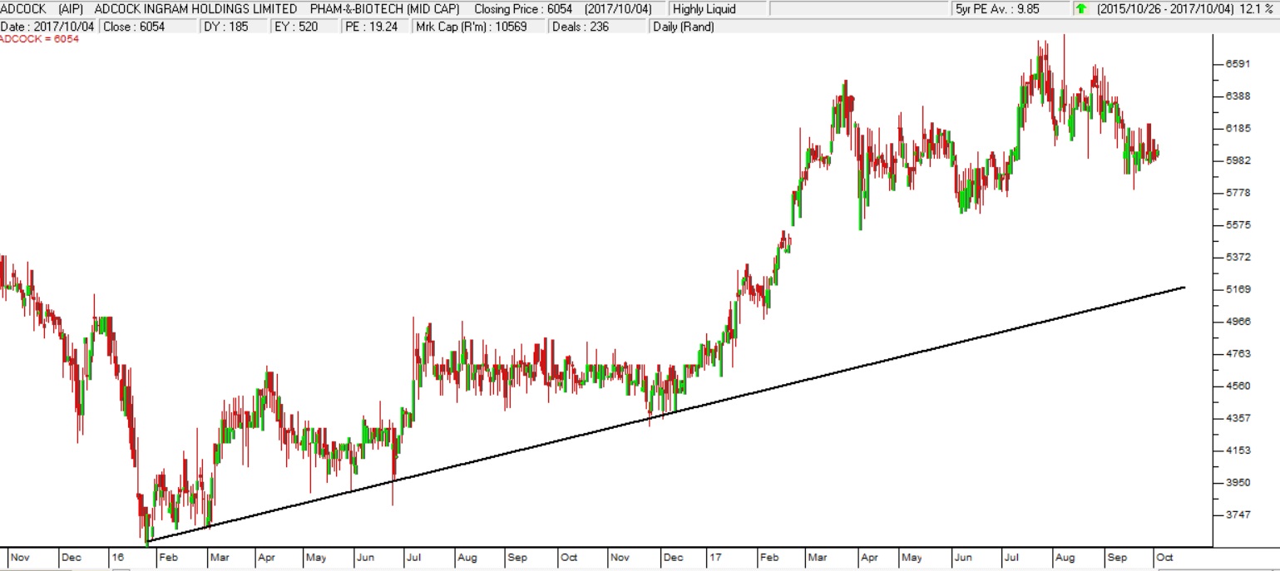This screenshot has width=1280, height=571.
Task: Click the '(AIP)' ticker code
Action: pyautogui.click(x=71, y=9)
